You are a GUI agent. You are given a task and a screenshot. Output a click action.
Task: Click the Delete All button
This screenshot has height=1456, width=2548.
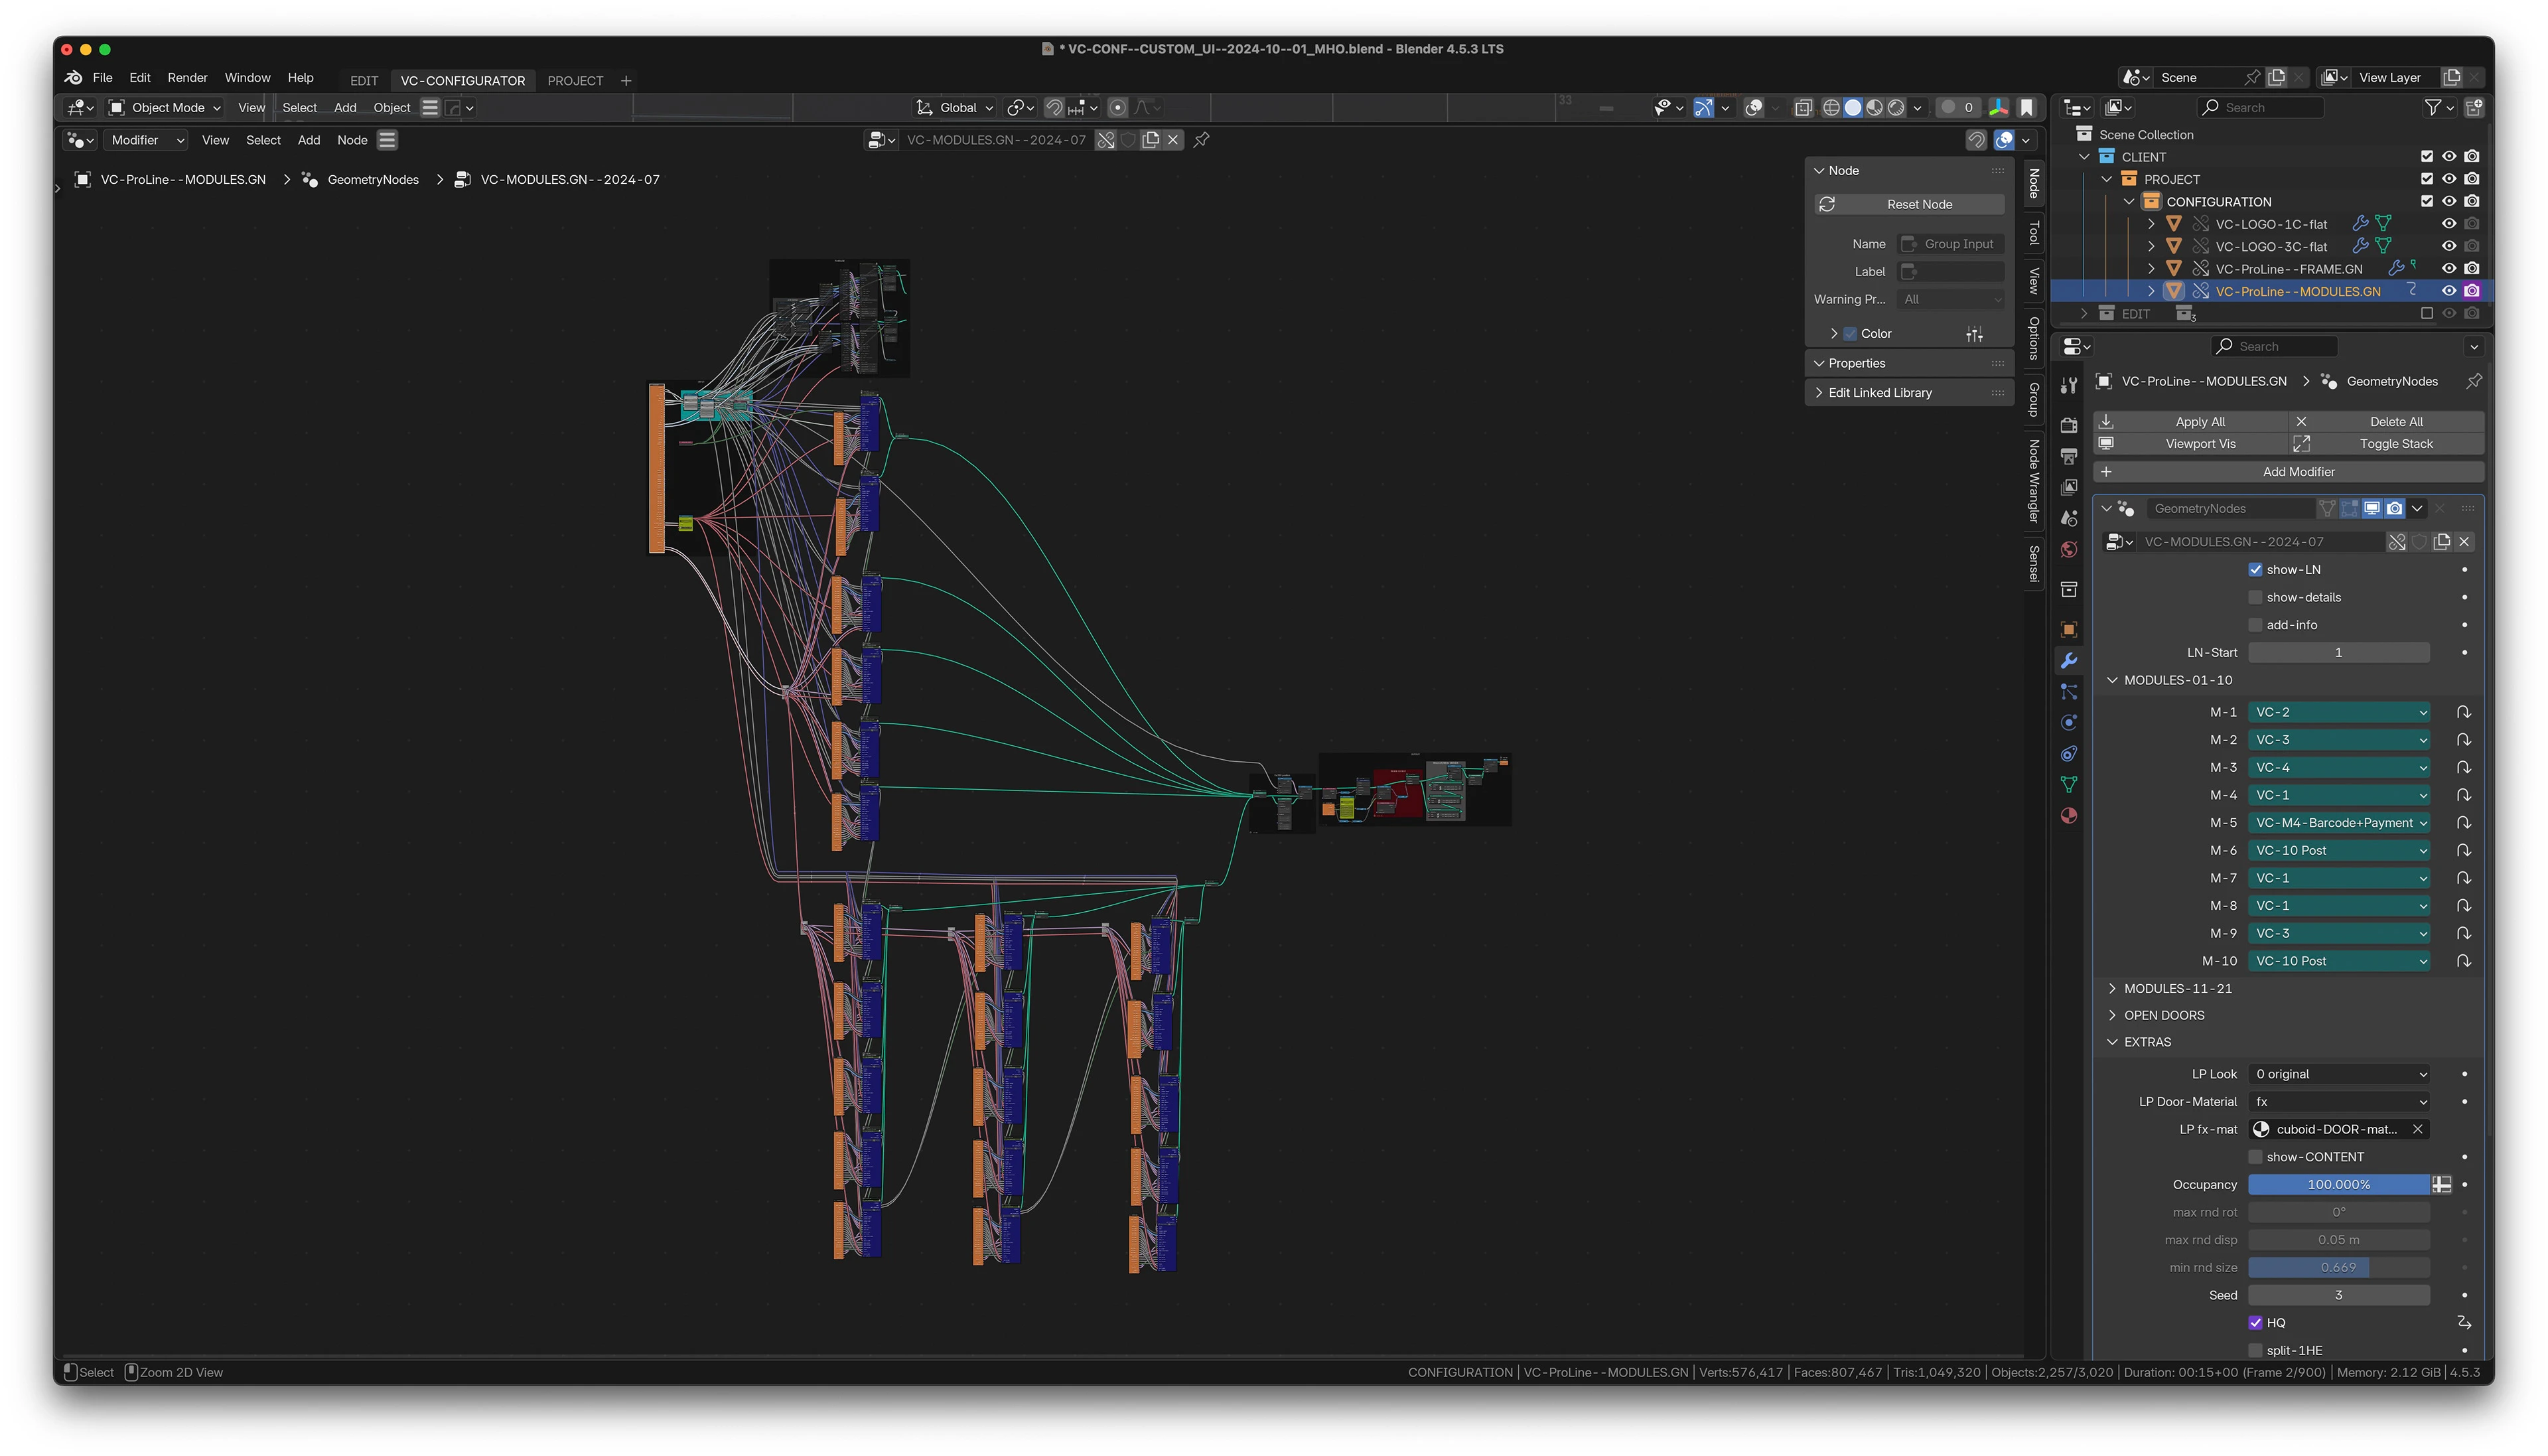click(x=2387, y=422)
